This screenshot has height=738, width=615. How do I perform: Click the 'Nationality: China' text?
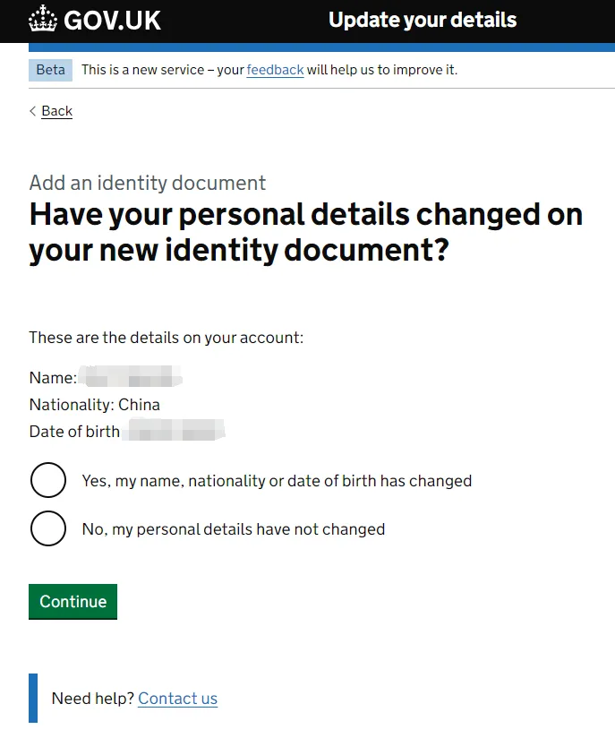pos(95,405)
